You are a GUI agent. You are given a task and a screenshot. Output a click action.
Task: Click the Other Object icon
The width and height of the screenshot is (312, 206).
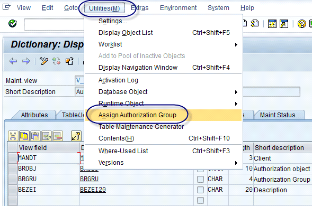click(69, 61)
